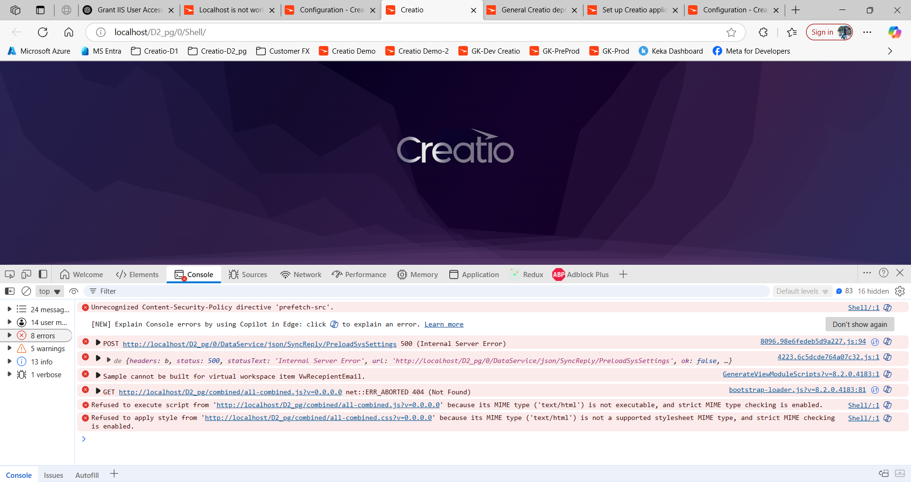Open the Redux DevTools tab
Image resolution: width=911 pixels, height=484 pixels.
[x=526, y=275]
